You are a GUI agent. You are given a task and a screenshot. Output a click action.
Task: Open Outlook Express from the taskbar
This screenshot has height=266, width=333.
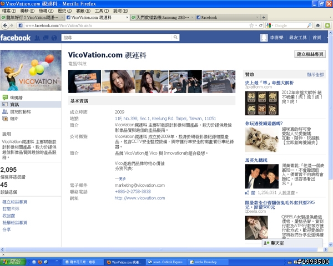165,262
